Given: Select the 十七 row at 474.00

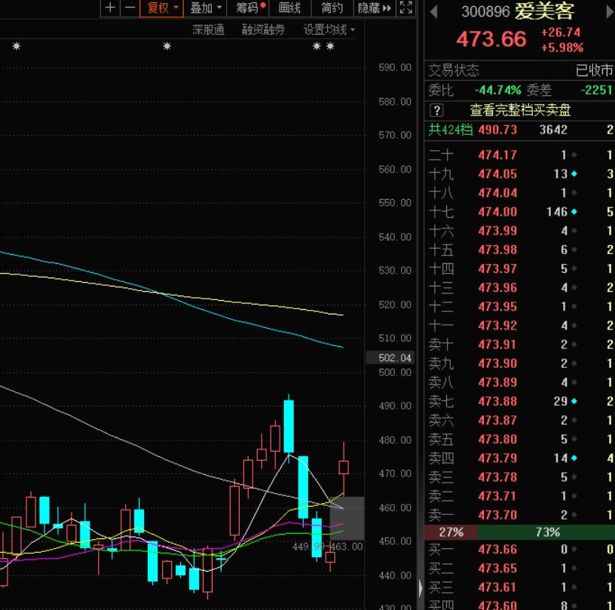Looking at the screenshot, I should [520, 212].
